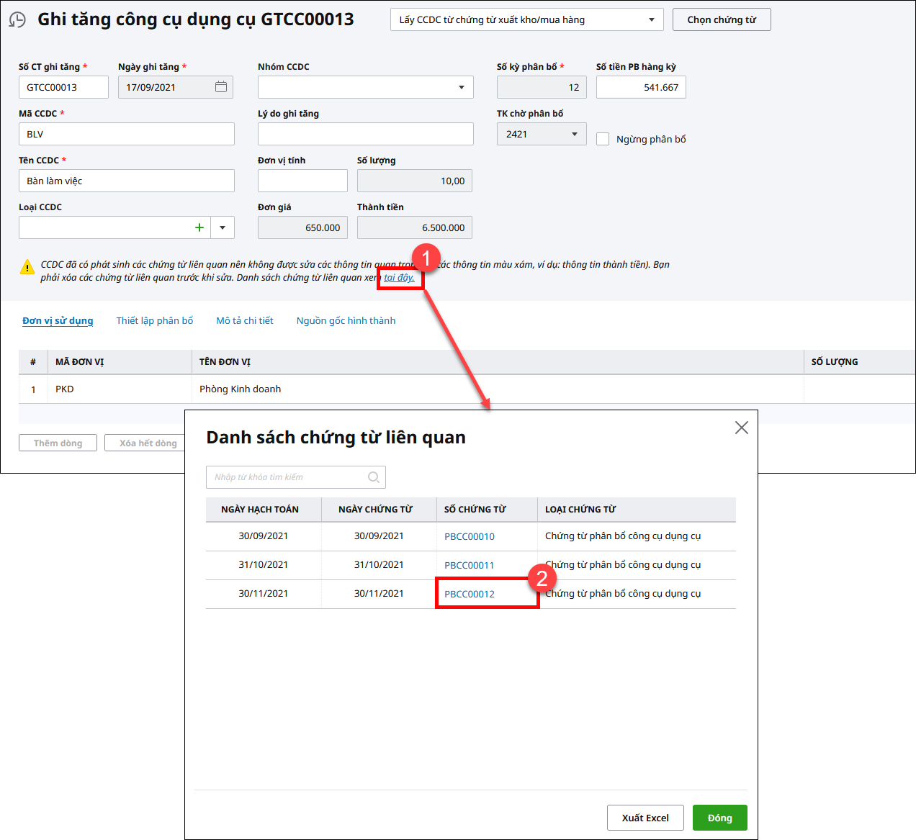Image resolution: width=916 pixels, height=840 pixels.
Task: Click the tại đây link in warning
Action: tap(399, 278)
